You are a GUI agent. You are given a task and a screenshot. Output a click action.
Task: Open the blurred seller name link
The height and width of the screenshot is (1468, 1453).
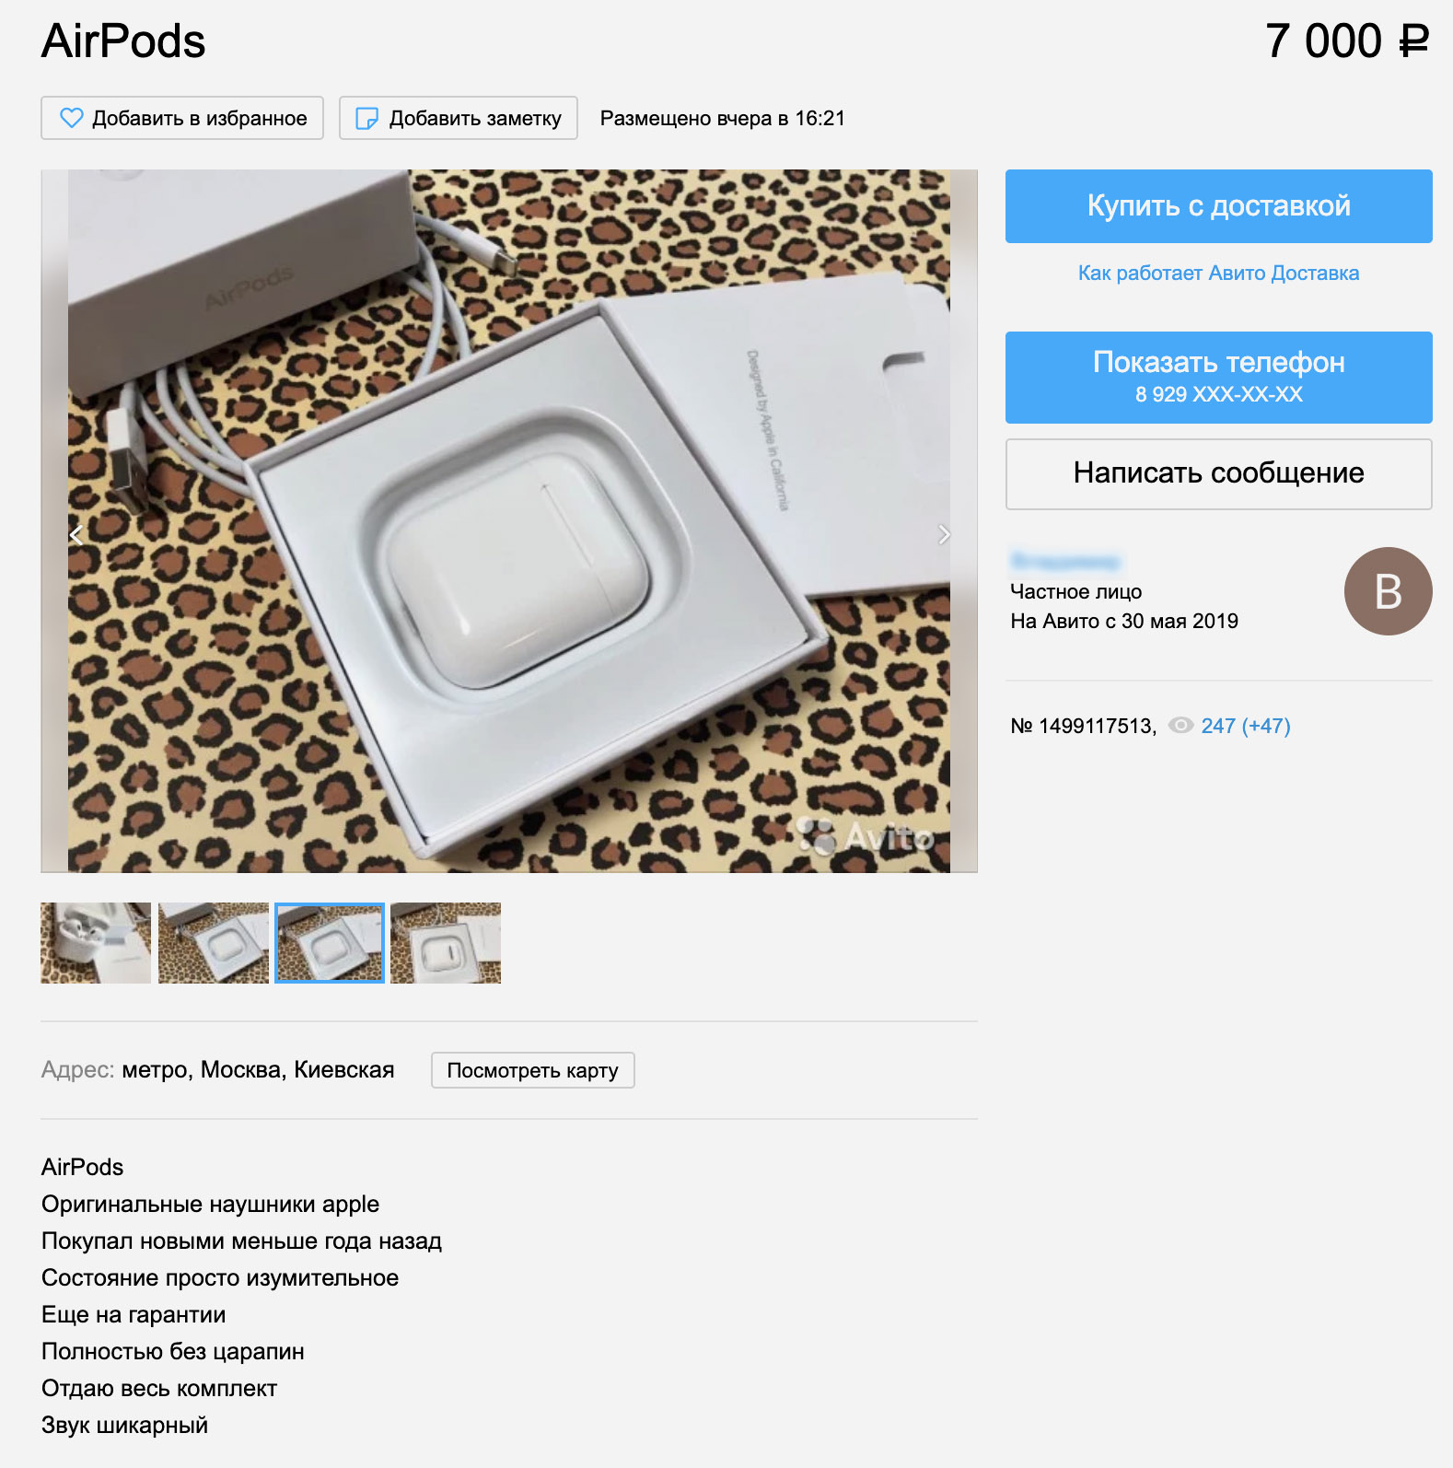point(1065,561)
